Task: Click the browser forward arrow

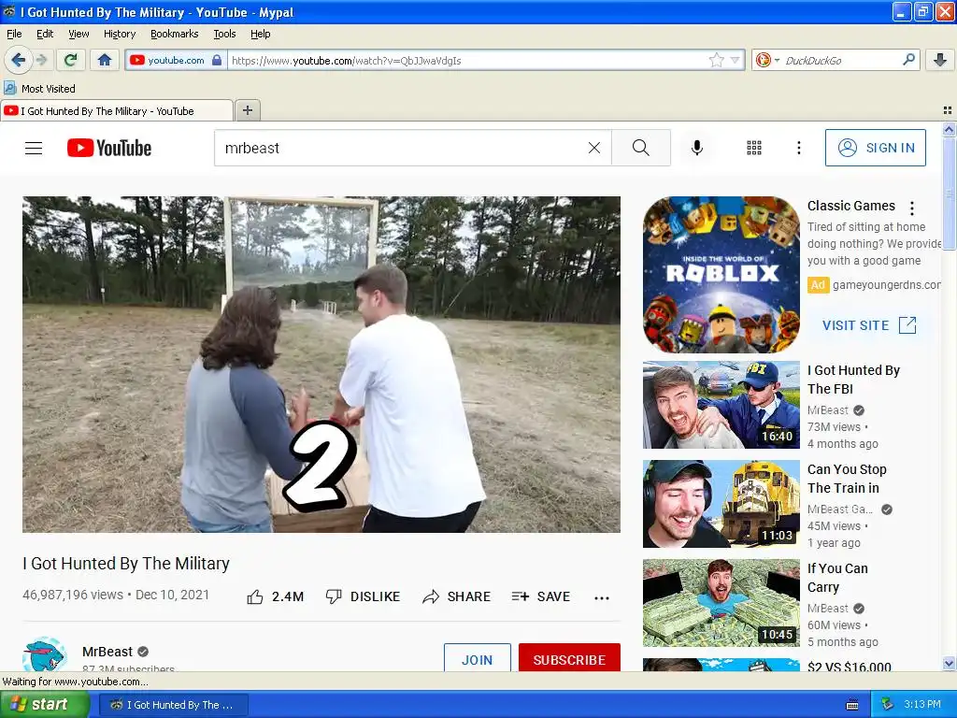Action: [x=41, y=60]
